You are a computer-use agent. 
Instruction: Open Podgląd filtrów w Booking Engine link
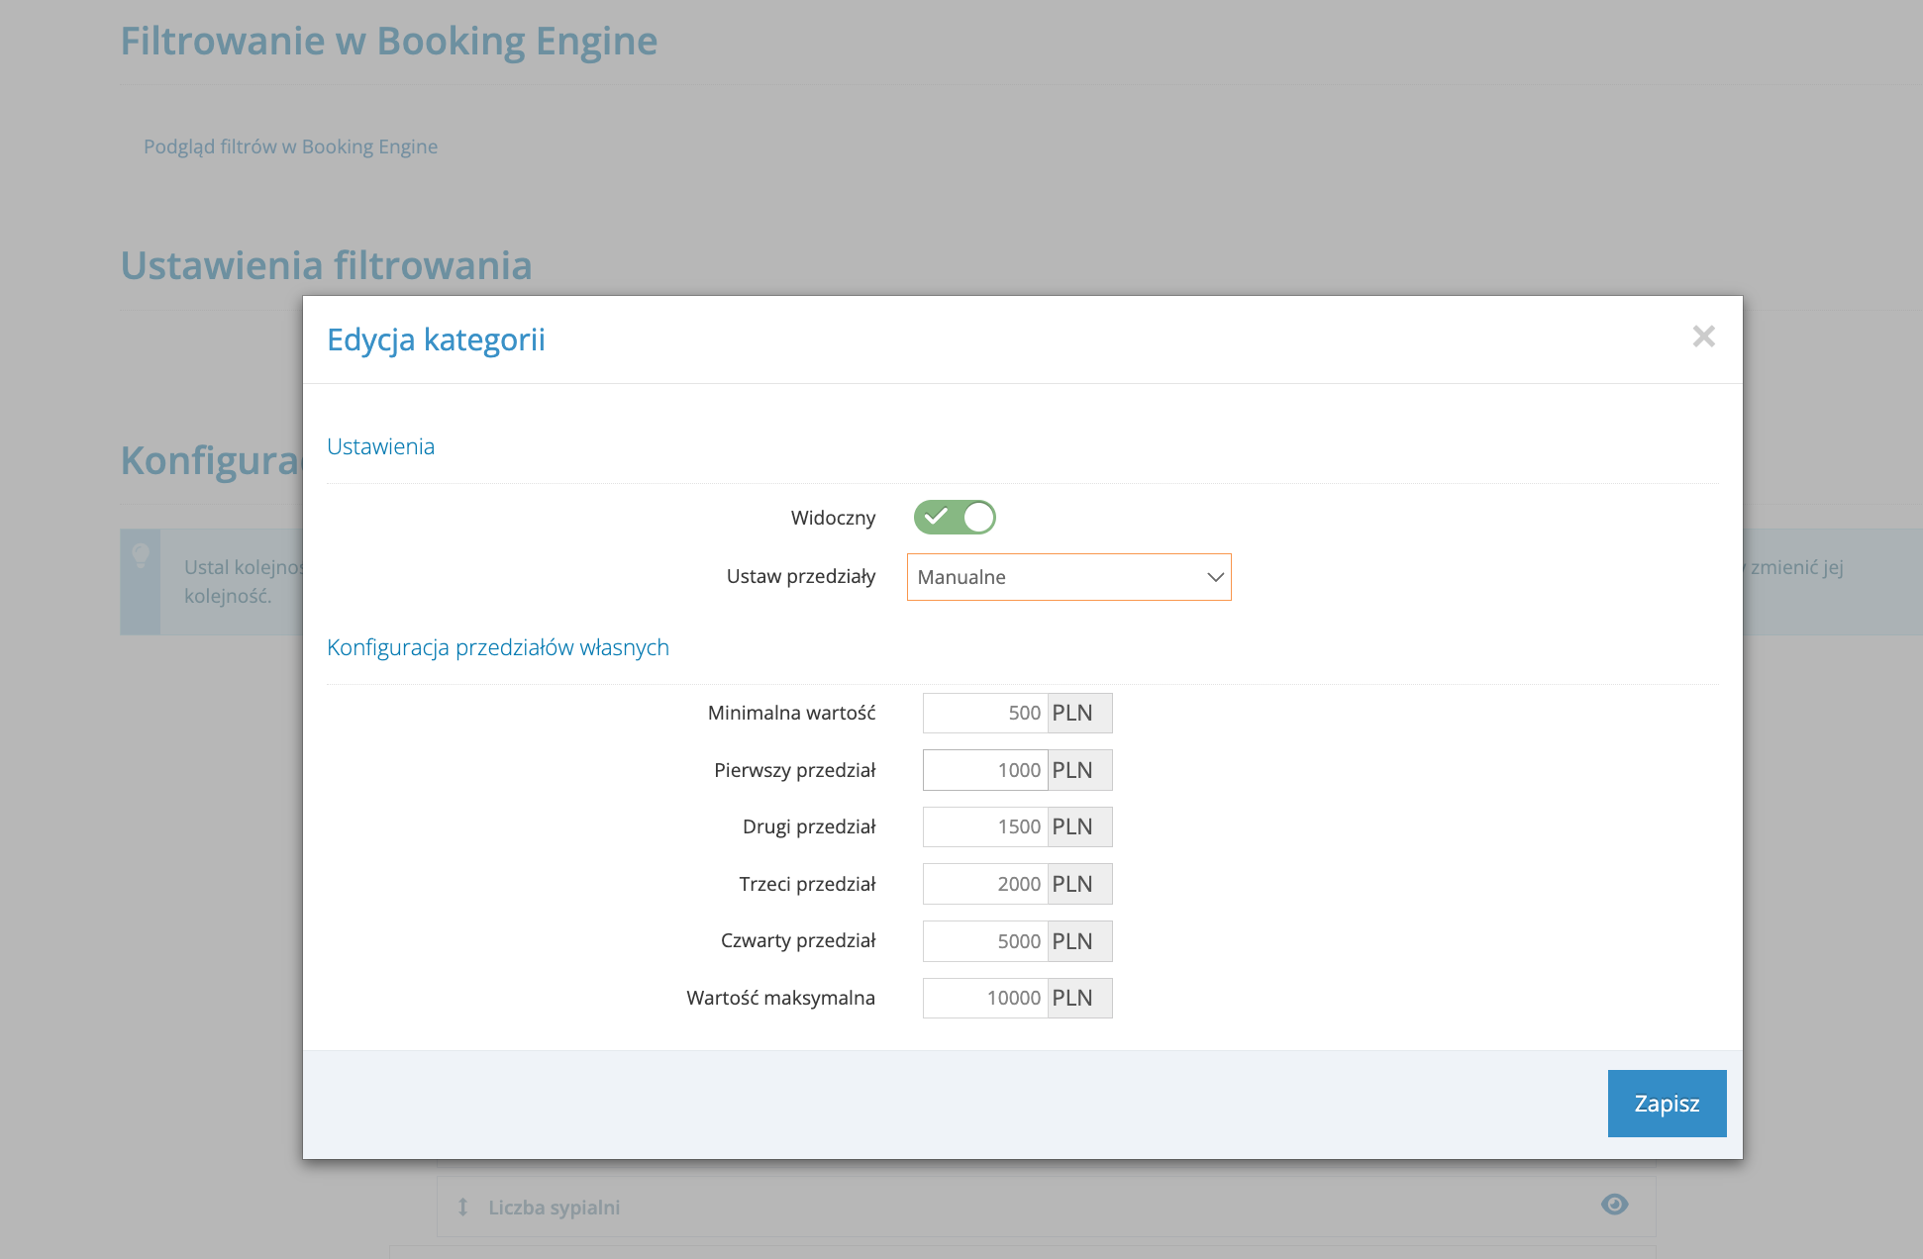(x=290, y=146)
